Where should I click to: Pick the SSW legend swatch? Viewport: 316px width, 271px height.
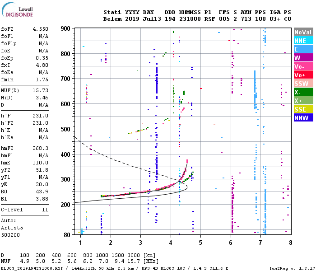(x=303, y=83)
